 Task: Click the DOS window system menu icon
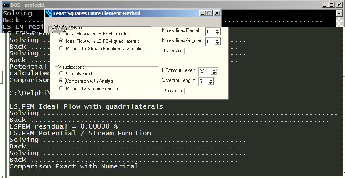tap(6, 5)
